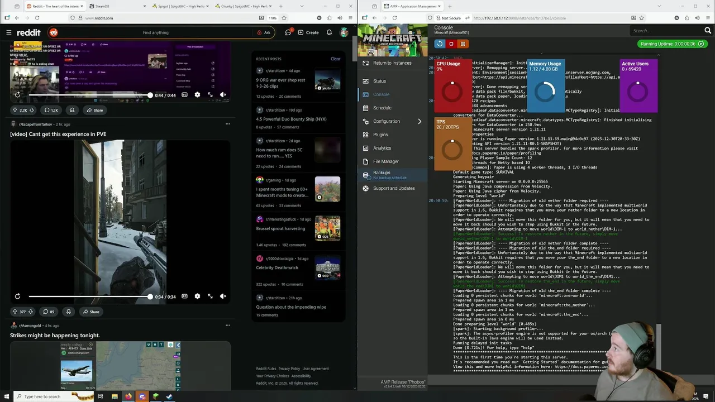This screenshot has height=402, width=715.
Task: Open Schedule in the AMP sidebar
Action: (x=392, y=108)
